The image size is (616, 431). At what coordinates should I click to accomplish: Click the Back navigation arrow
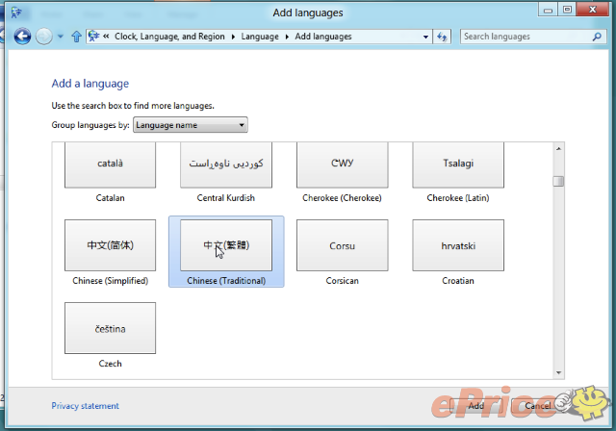tap(22, 37)
